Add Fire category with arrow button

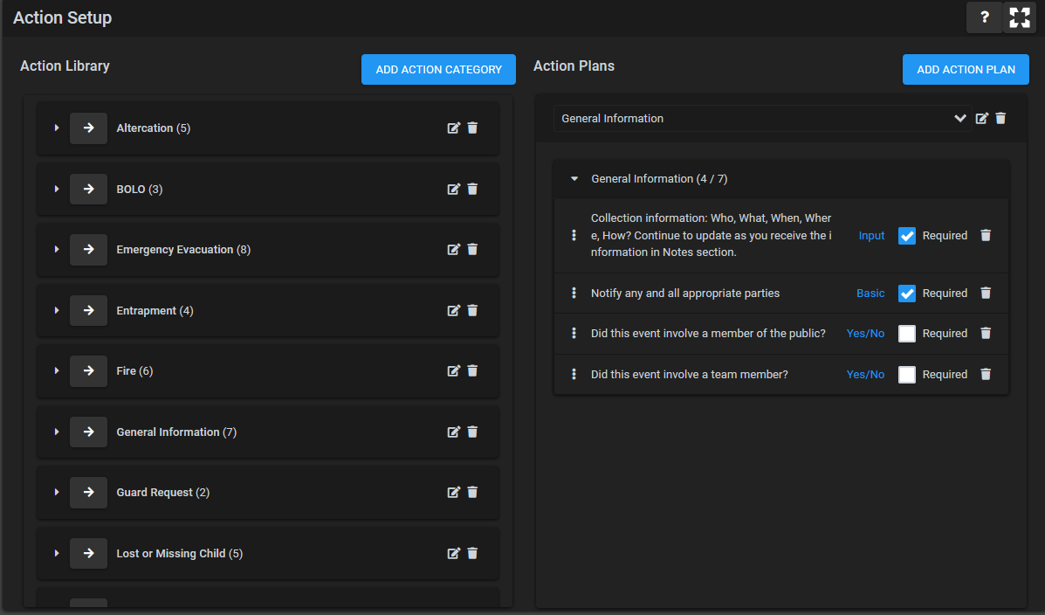tap(89, 371)
